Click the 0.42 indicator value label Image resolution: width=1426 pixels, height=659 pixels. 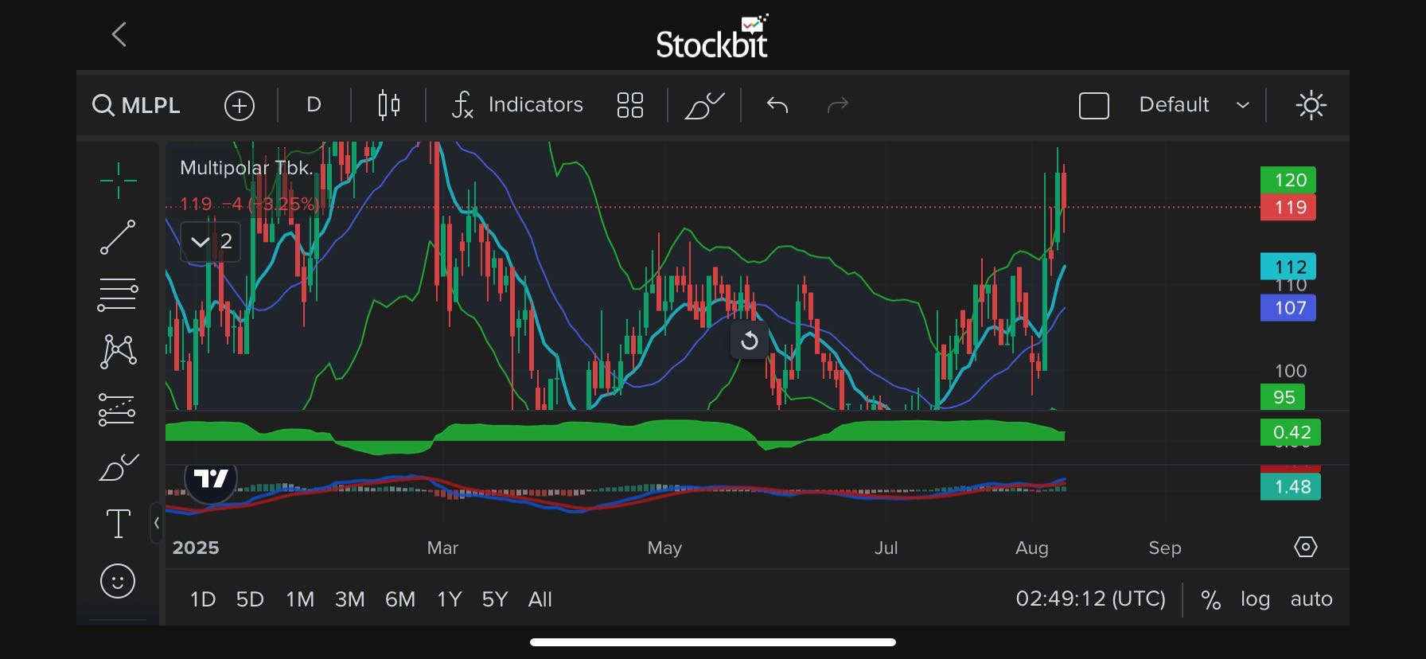pyautogui.click(x=1291, y=432)
